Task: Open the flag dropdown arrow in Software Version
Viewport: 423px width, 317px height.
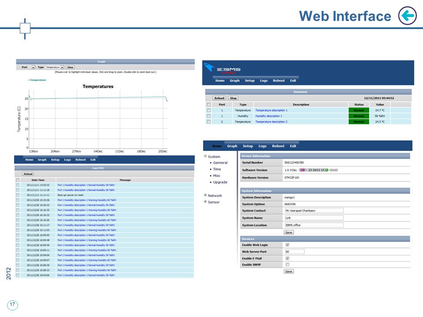Action: click(306, 170)
